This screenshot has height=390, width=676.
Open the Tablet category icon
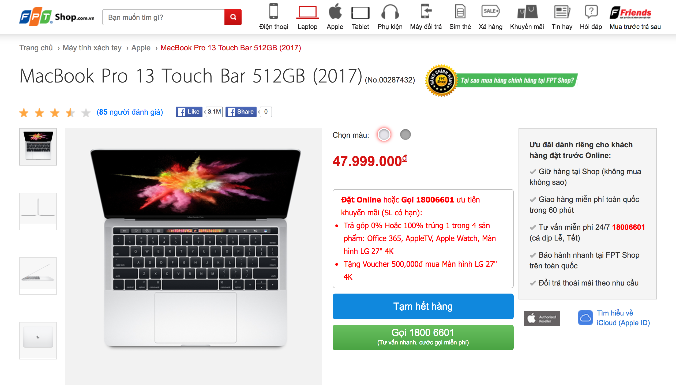[x=360, y=13]
